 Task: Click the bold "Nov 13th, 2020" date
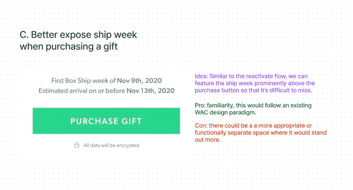150,91
